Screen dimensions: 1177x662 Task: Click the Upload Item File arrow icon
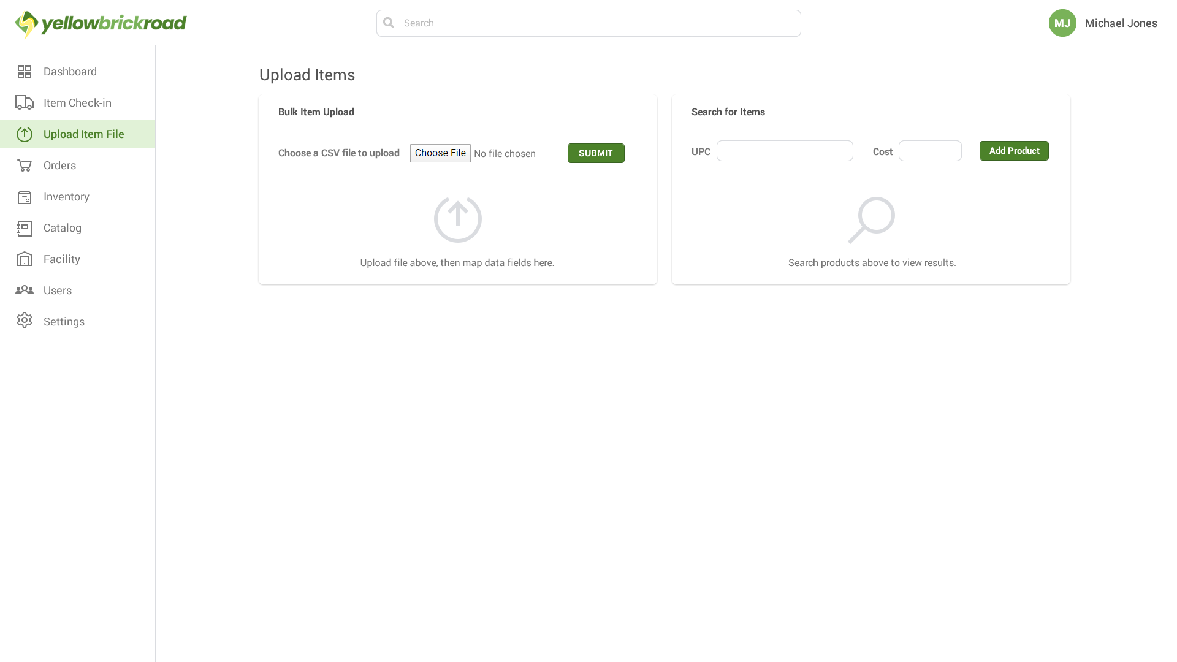pyautogui.click(x=25, y=134)
